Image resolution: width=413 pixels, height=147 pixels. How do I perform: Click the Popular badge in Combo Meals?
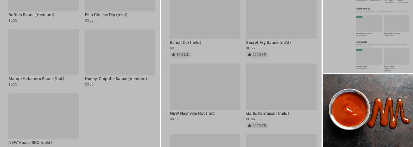(359, 17)
